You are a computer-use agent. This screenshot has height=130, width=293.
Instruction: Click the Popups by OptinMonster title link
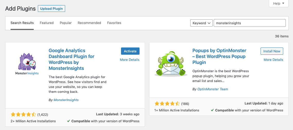tap(219, 56)
